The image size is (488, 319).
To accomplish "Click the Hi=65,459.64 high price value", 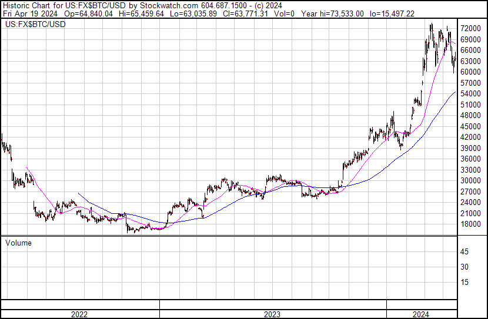I will 139,13.
